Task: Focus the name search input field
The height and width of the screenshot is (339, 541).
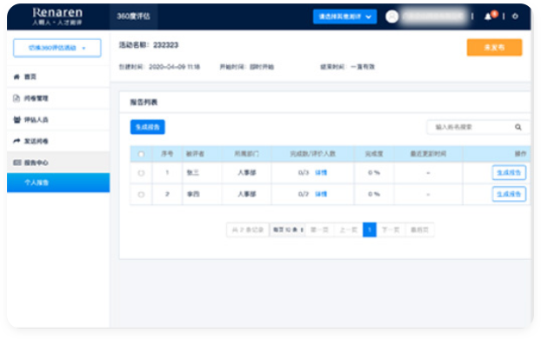Action: coord(471,127)
